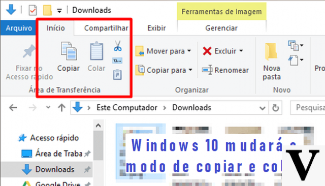
Task: Click the red X Excluir icon
Action: pos(207,51)
